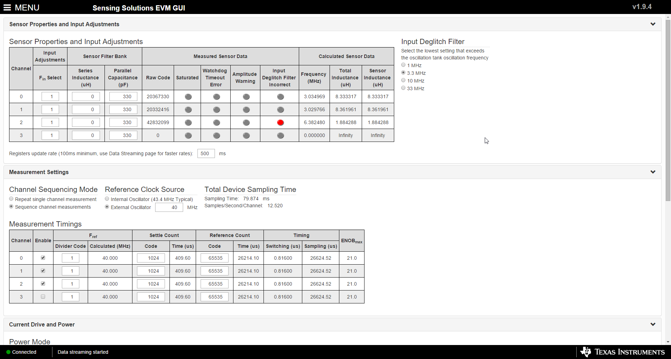Click the Sampling Time value 79.874
This screenshot has height=359, width=671.
[x=251, y=199]
